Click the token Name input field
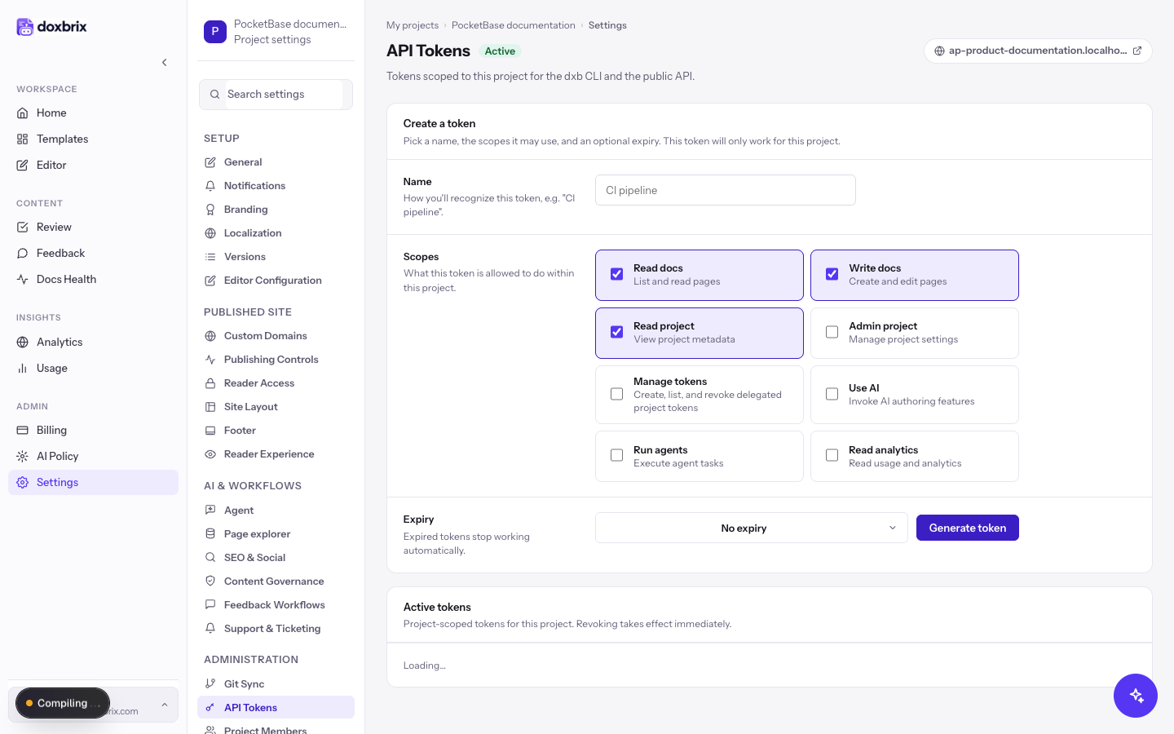This screenshot has height=734, width=1174. (x=726, y=190)
